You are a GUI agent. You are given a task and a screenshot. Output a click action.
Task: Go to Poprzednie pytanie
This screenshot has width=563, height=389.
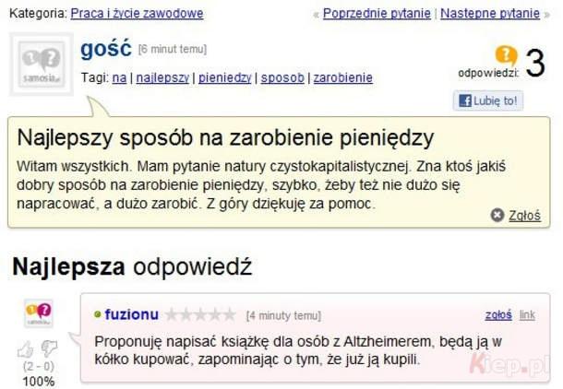[377, 14]
